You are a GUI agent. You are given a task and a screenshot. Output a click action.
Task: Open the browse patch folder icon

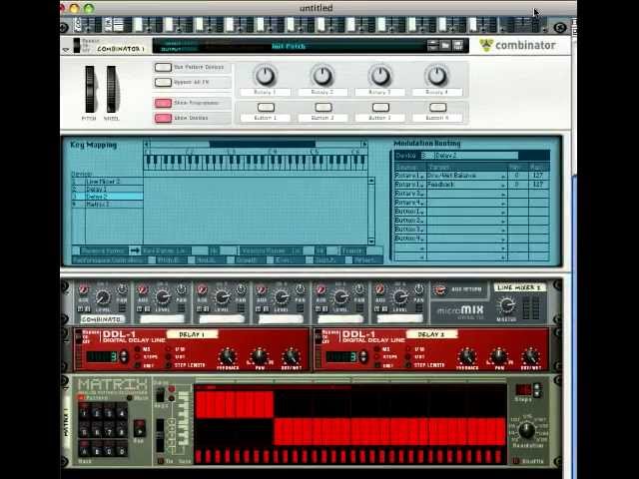tap(445, 45)
